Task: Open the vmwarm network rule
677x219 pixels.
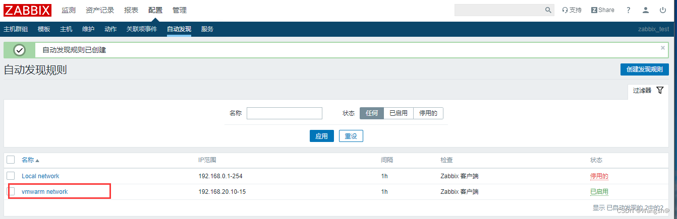Action: pos(44,192)
